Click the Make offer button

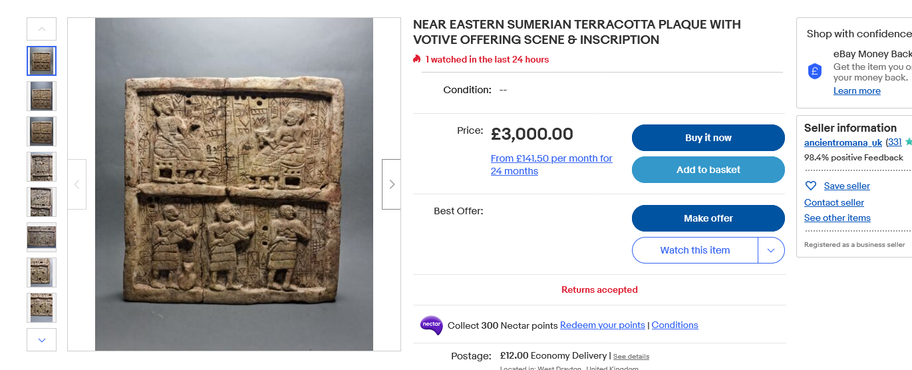(708, 218)
